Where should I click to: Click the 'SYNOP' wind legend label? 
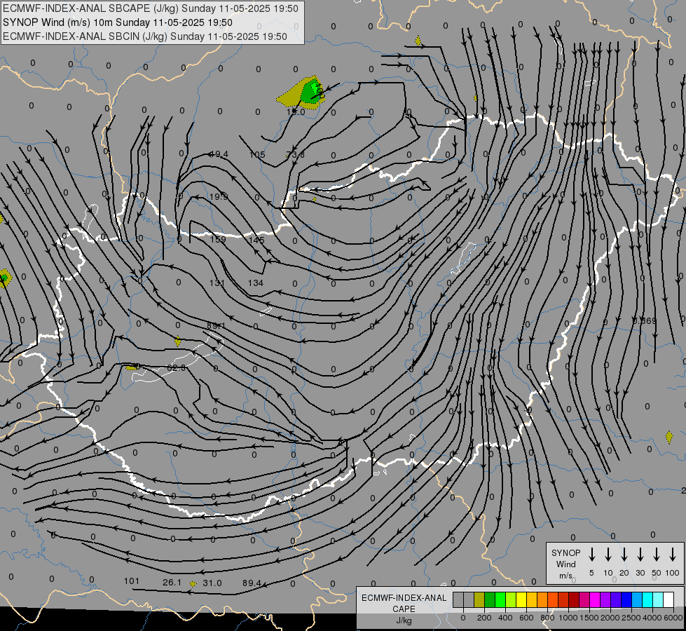pyautogui.click(x=565, y=552)
